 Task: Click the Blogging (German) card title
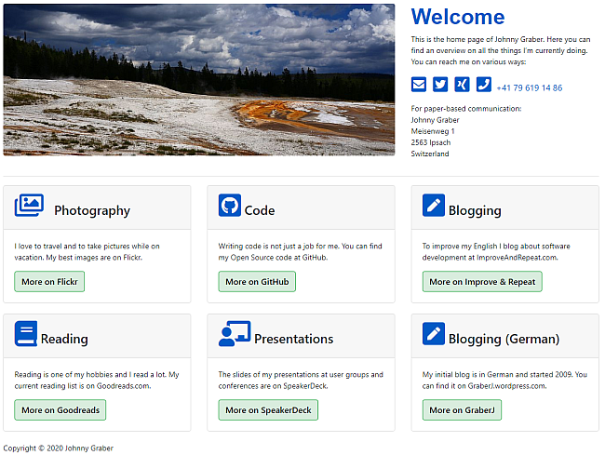tap(504, 339)
